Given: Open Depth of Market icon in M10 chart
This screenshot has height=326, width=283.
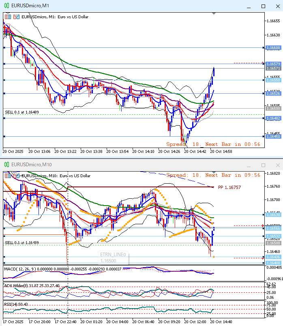Looking at the screenshot, I should point(16,176).
